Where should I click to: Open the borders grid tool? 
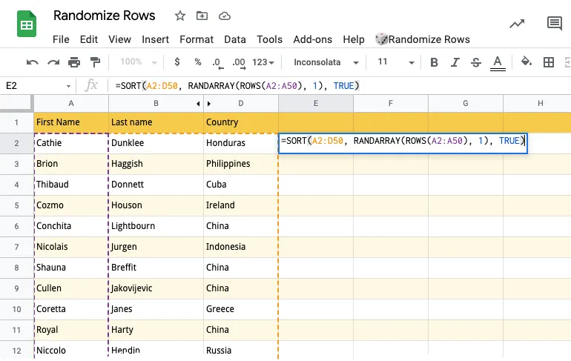[549, 62]
